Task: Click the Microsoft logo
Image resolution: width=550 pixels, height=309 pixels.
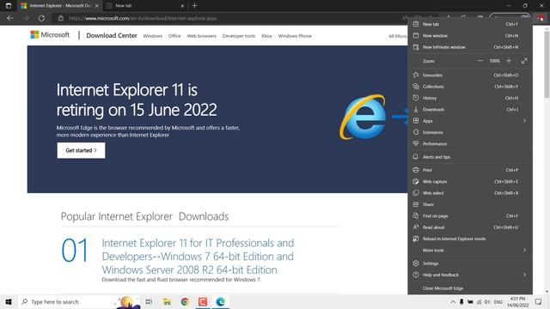Action: [x=50, y=34]
